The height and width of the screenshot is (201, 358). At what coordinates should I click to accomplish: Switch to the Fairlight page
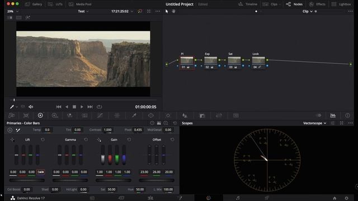coord(238,198)
